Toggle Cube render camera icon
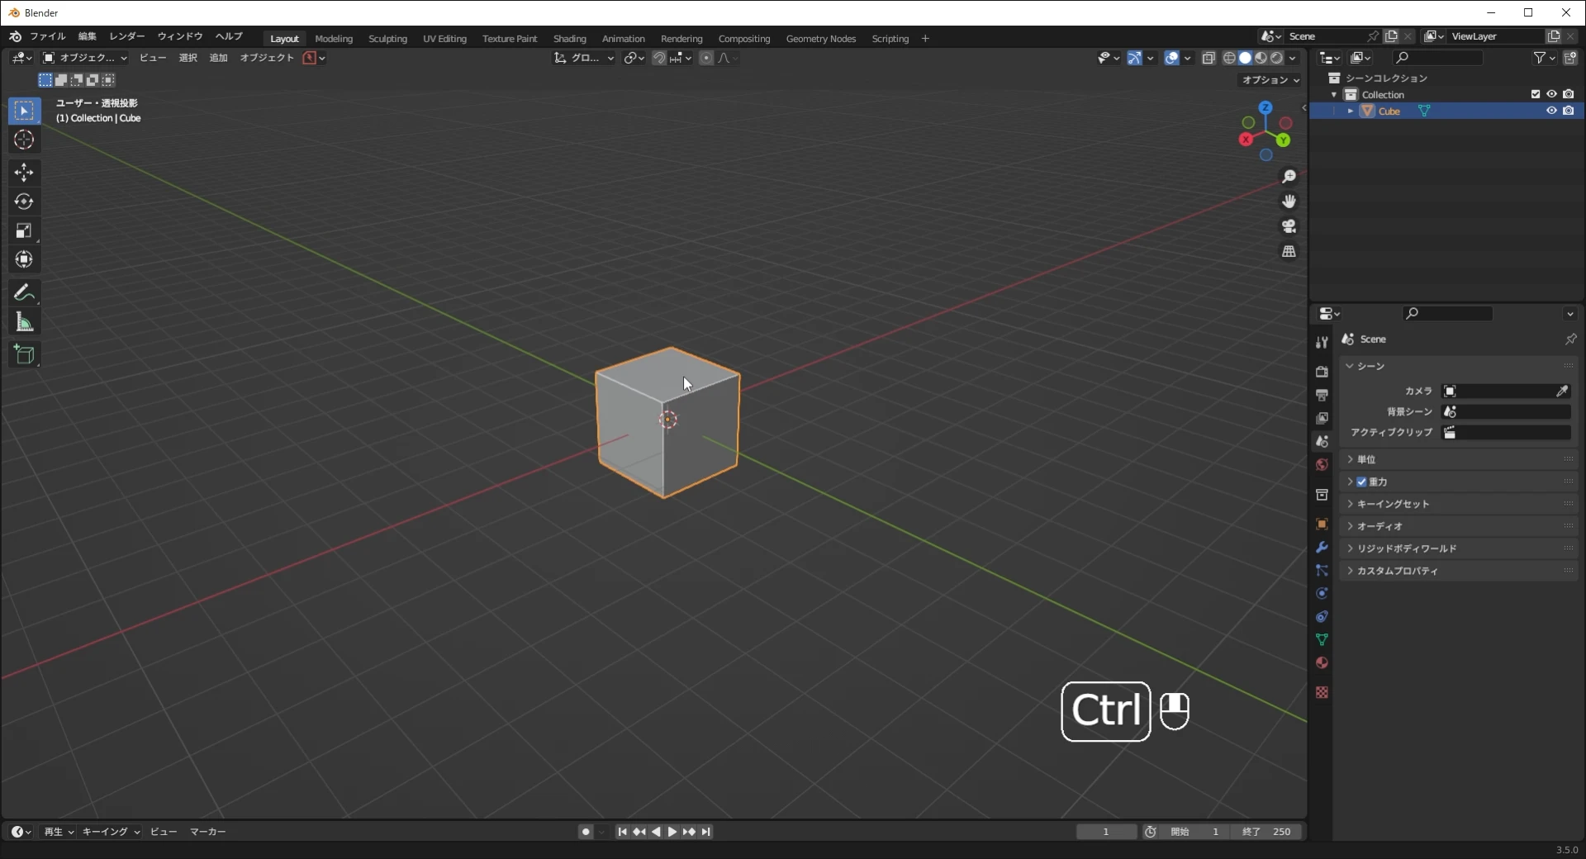This screenshot has width=1586, height=859. [x=1568, y=111]
